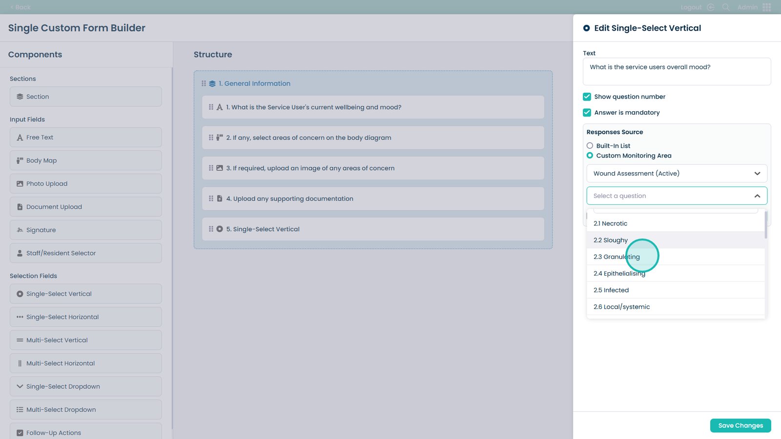
Task: Grab drag handle of question 3 row
Action: 211,168
